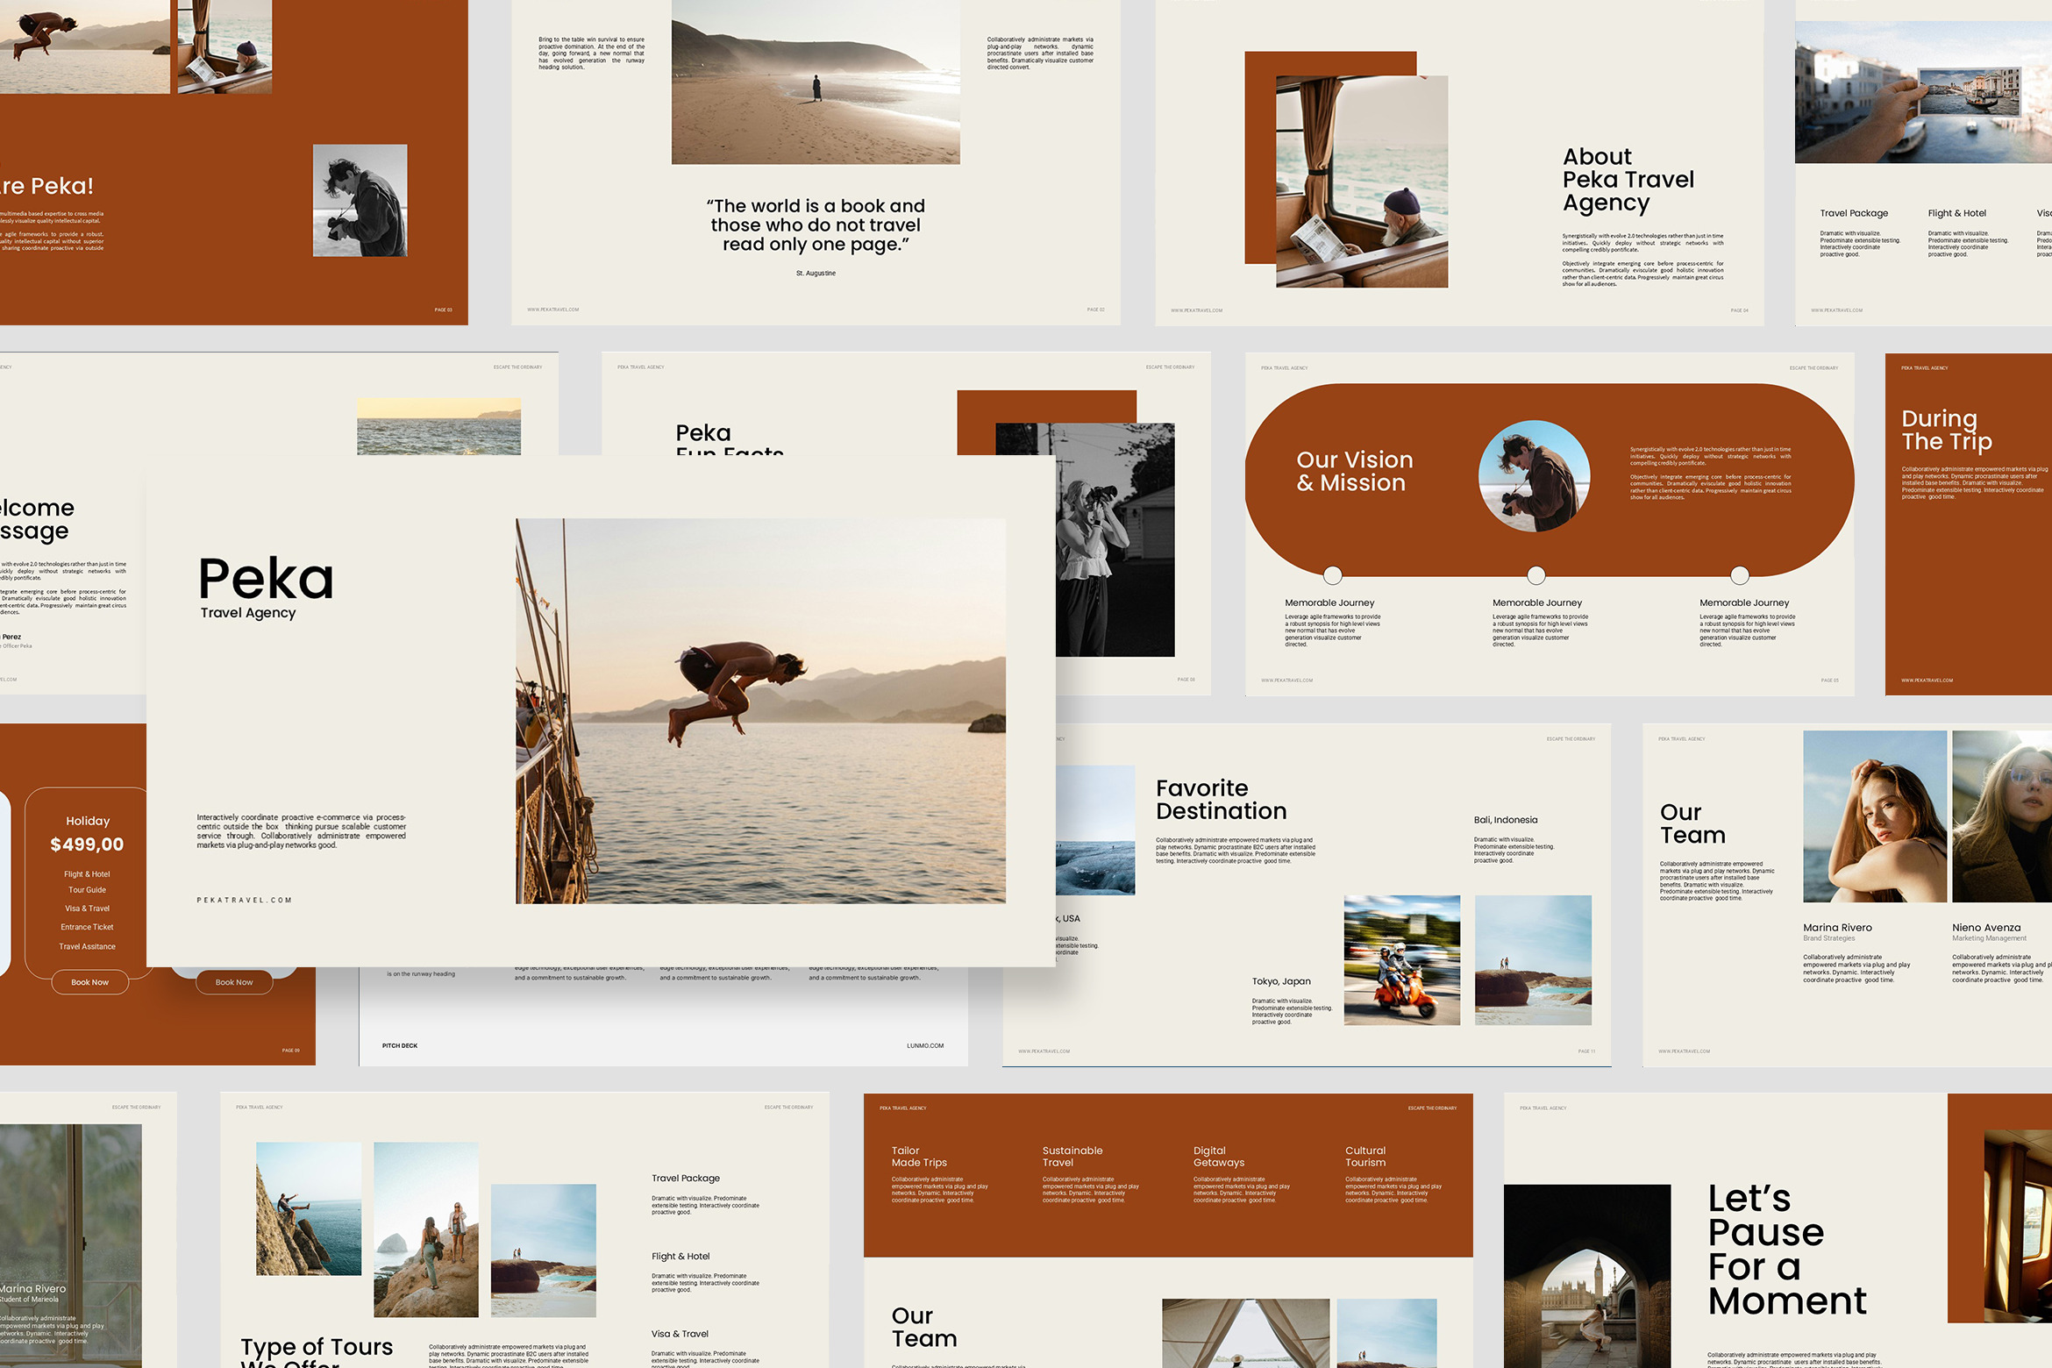Select the old man reading newspaper photo
The width and height of the screenshot is (2052, 1368).
coord(1361,182)
